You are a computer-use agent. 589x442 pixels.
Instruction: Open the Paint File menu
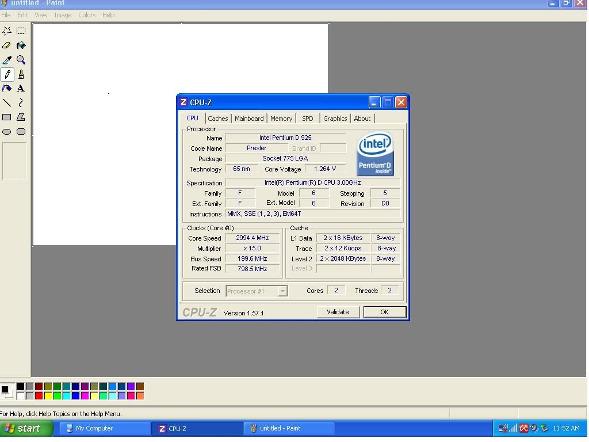(x=6, y=15)
